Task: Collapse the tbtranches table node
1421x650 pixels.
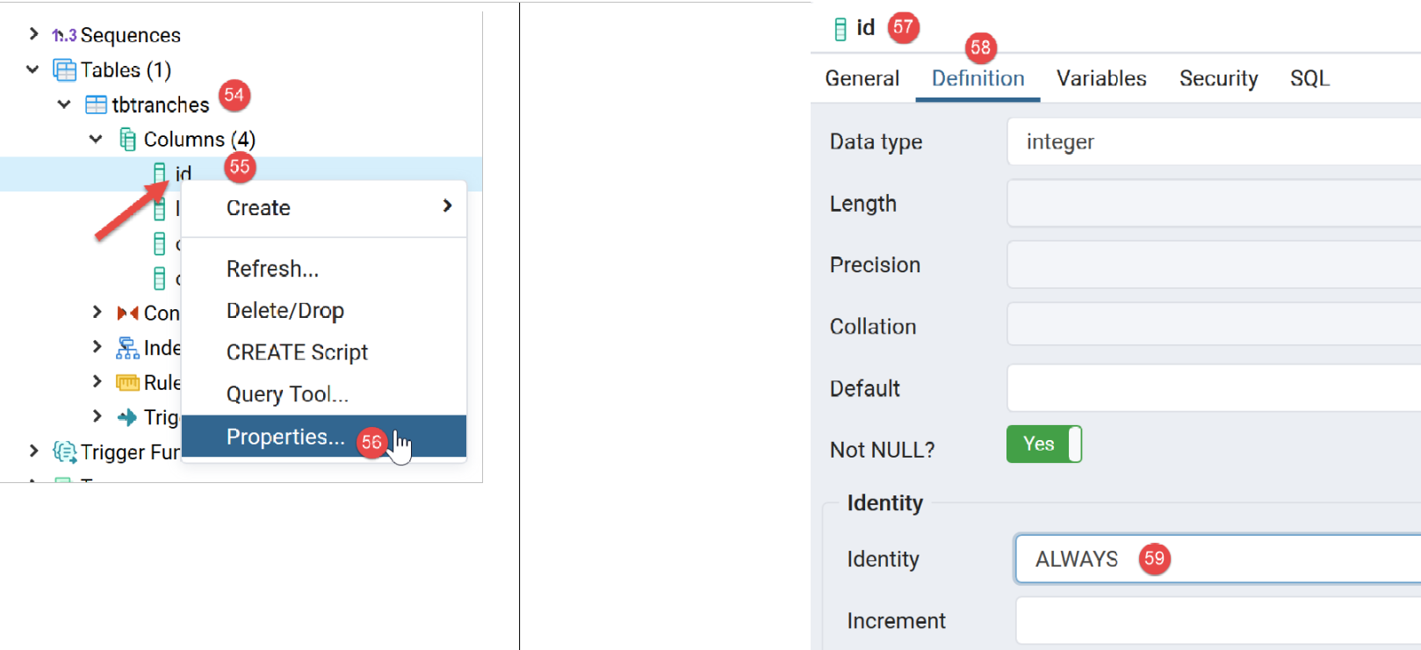Action: click(64, 105)
